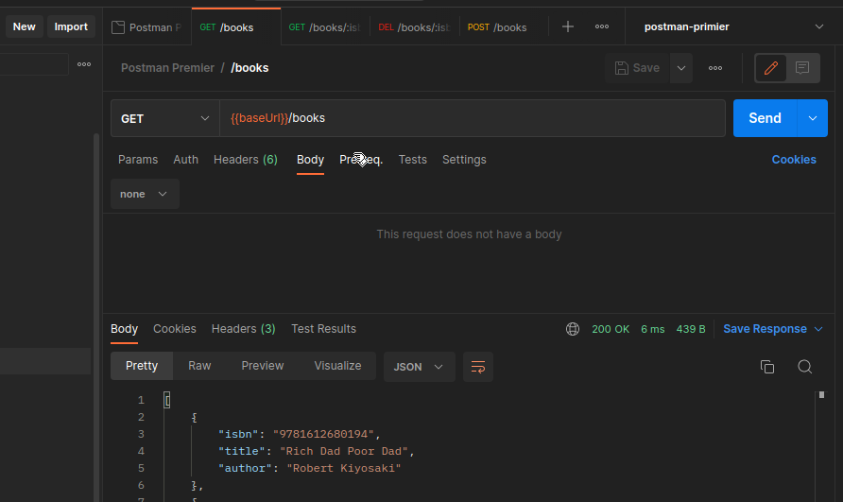
Task: Click the 200 OK status
Action: 611,329
